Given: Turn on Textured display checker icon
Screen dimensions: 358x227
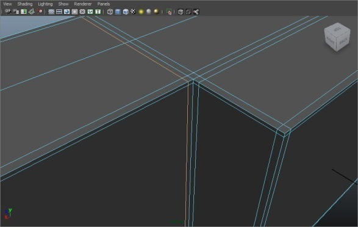Looking at the screenshot, I should (133, 12).
